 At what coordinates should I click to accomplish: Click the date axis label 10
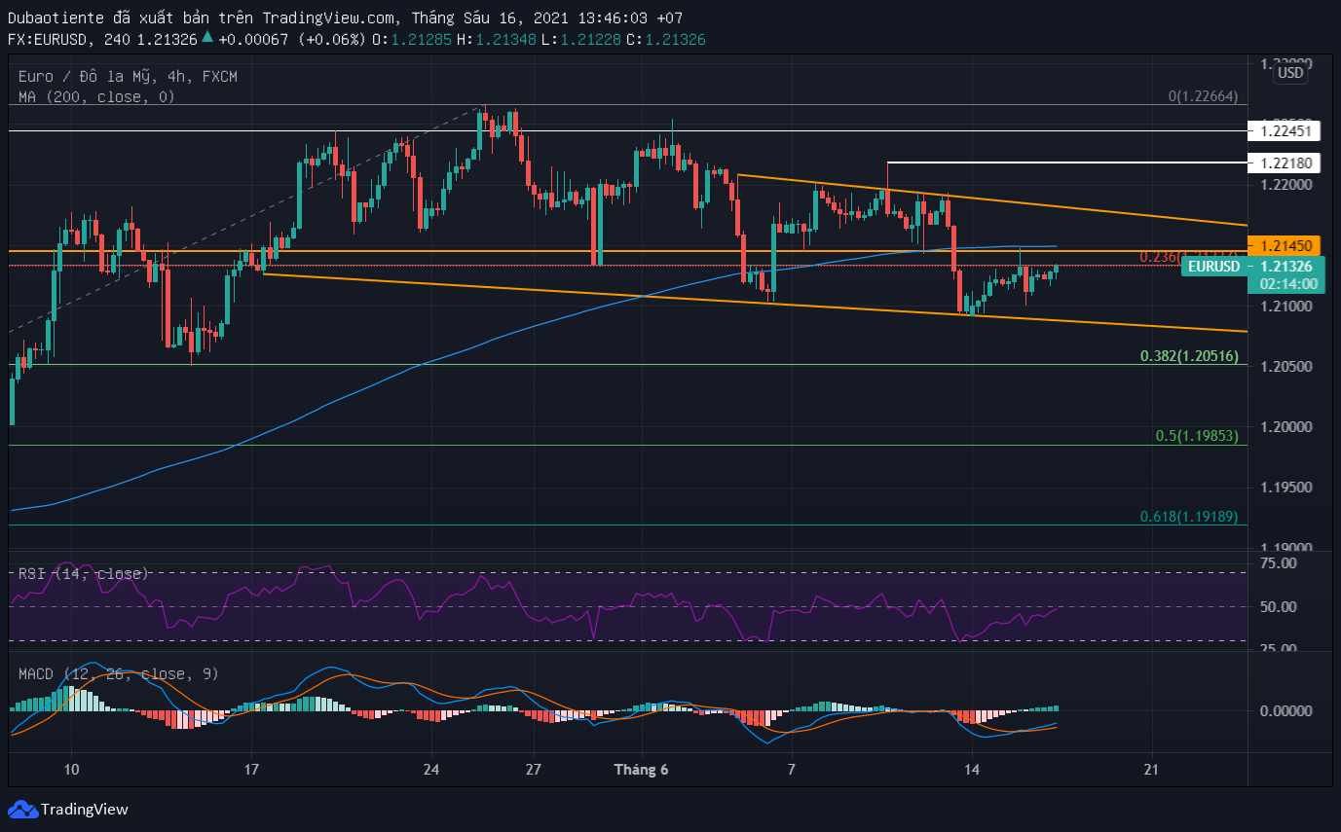pos(71,770)
